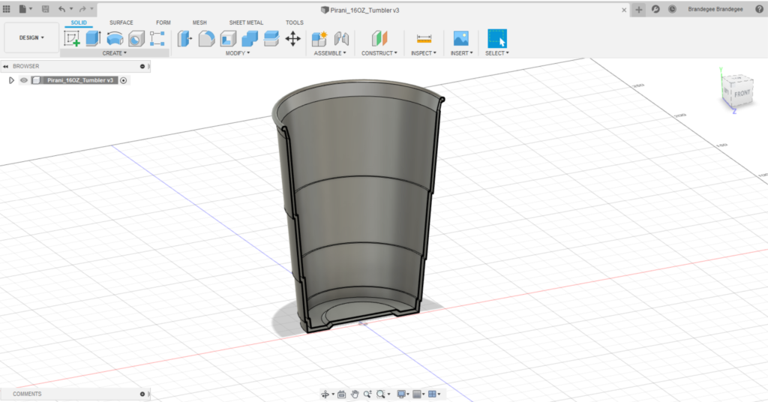The height and width of the screenshot is (402, 768).
Task: Click the File document icon
Action: (22, 9)
